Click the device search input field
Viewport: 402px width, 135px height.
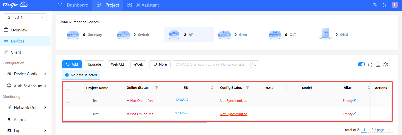click(211, 64)
